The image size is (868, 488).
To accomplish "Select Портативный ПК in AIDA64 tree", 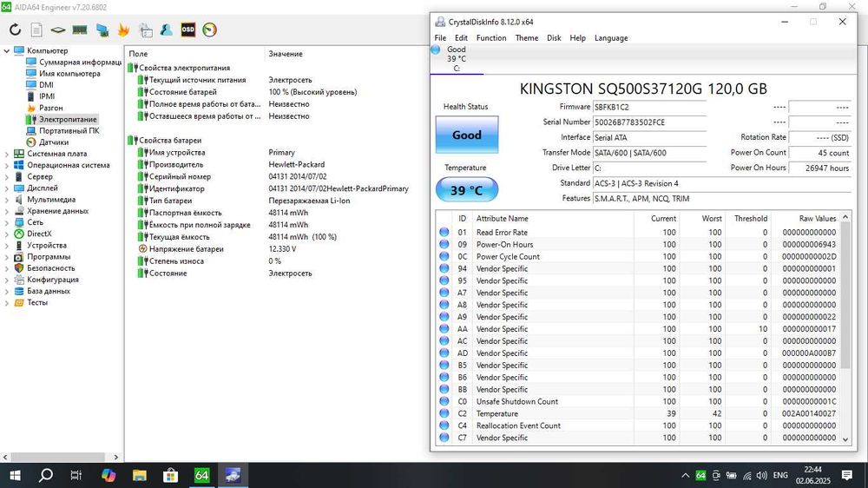I will click(69, 131).
